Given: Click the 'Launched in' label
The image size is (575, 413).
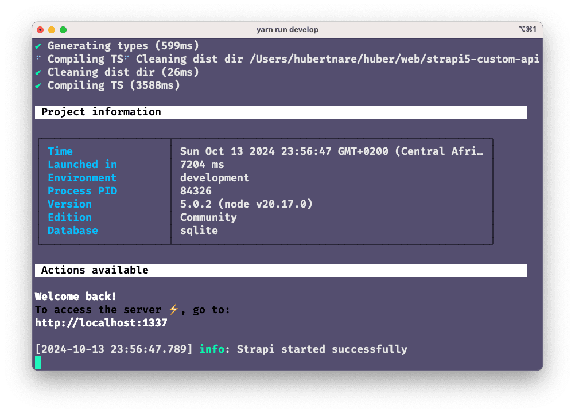Looking at the screenshot, I should 82,165.
